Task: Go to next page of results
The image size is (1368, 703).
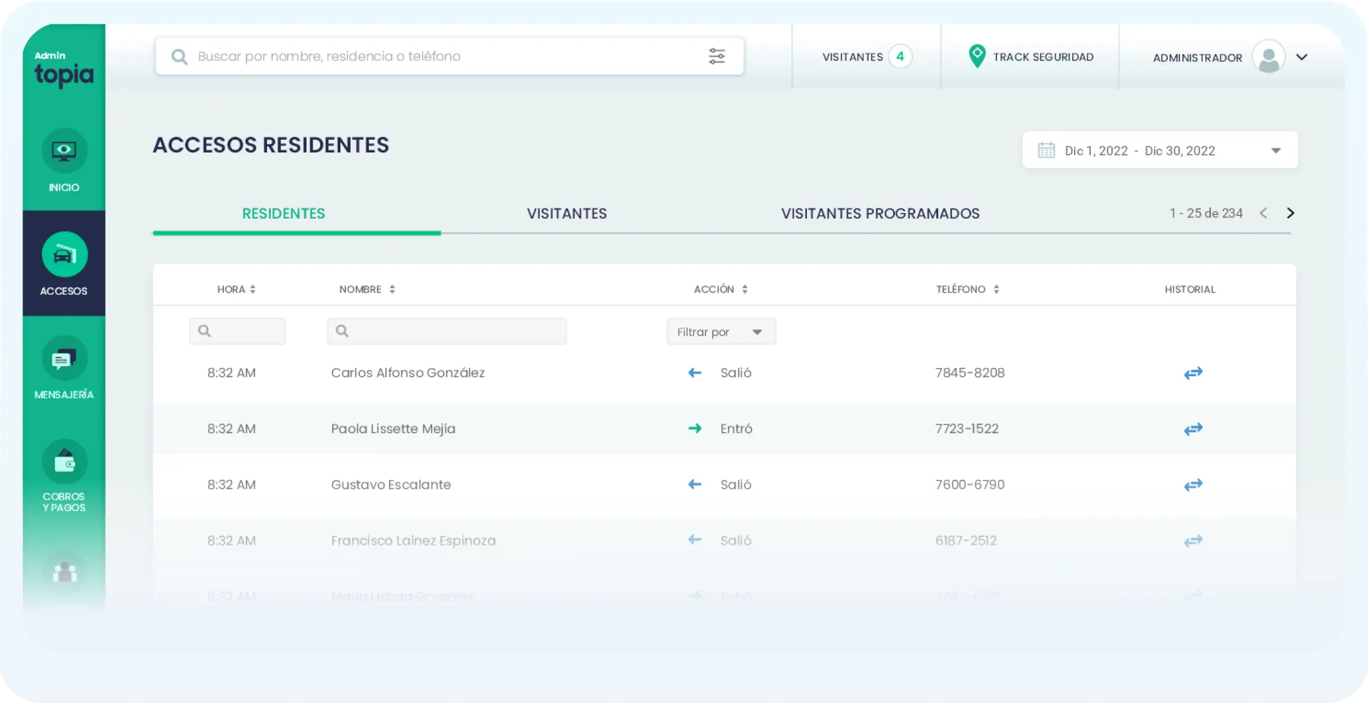Action: coord(1290,213)
